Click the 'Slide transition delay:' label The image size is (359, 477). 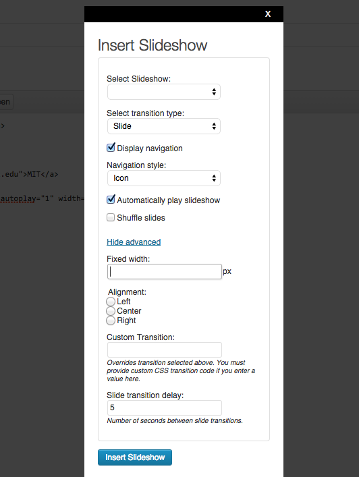[145, 395]
